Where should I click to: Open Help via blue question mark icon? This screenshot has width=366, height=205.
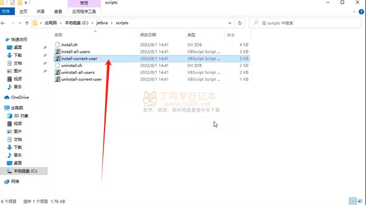point(361,12)
